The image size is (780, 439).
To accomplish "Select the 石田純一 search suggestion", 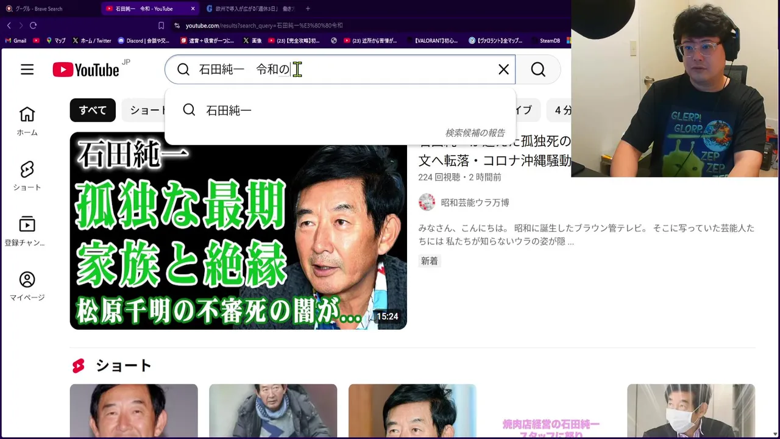I will [340, 110].
